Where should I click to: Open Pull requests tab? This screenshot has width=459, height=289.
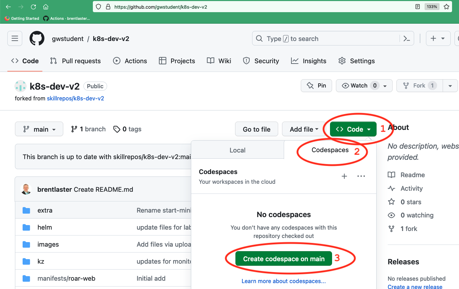click(75, 61)
